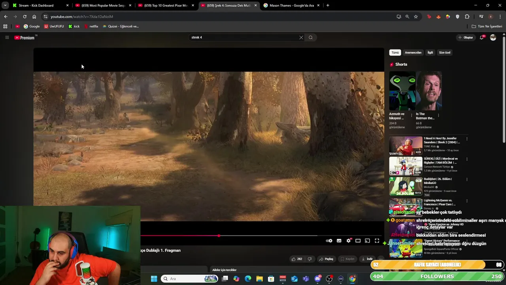Install app icon in address bar

pos(399,17)
